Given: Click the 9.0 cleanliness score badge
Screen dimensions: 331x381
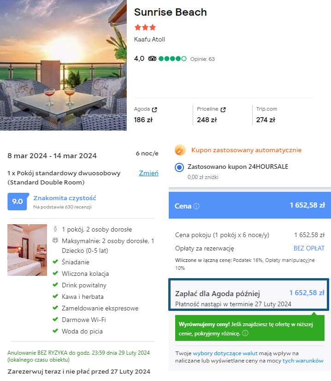Looking at the screenshot, I should (18, 202).
